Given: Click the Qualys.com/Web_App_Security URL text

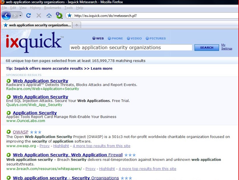Looking at the screenshot, I should (x=34, y=105).
